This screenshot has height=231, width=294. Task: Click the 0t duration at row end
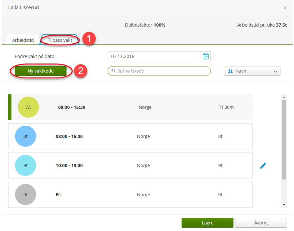(220, 195)
